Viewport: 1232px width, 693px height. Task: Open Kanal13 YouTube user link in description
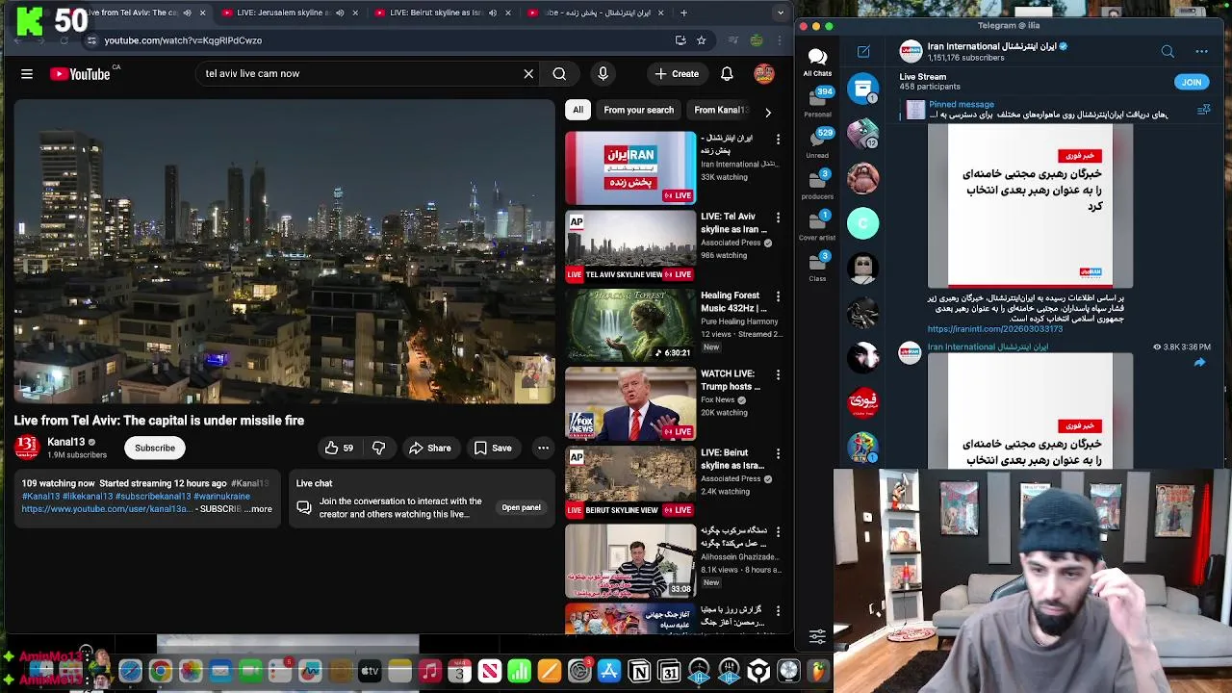[x=107, y=509]
